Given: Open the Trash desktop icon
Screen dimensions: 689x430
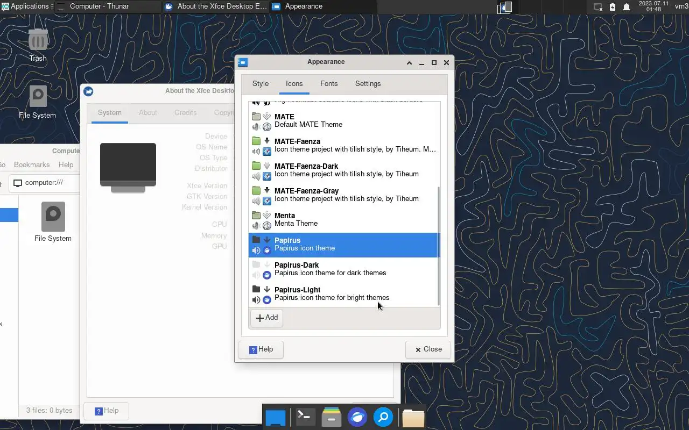Looking at the screenshot, I should (38, 45).
